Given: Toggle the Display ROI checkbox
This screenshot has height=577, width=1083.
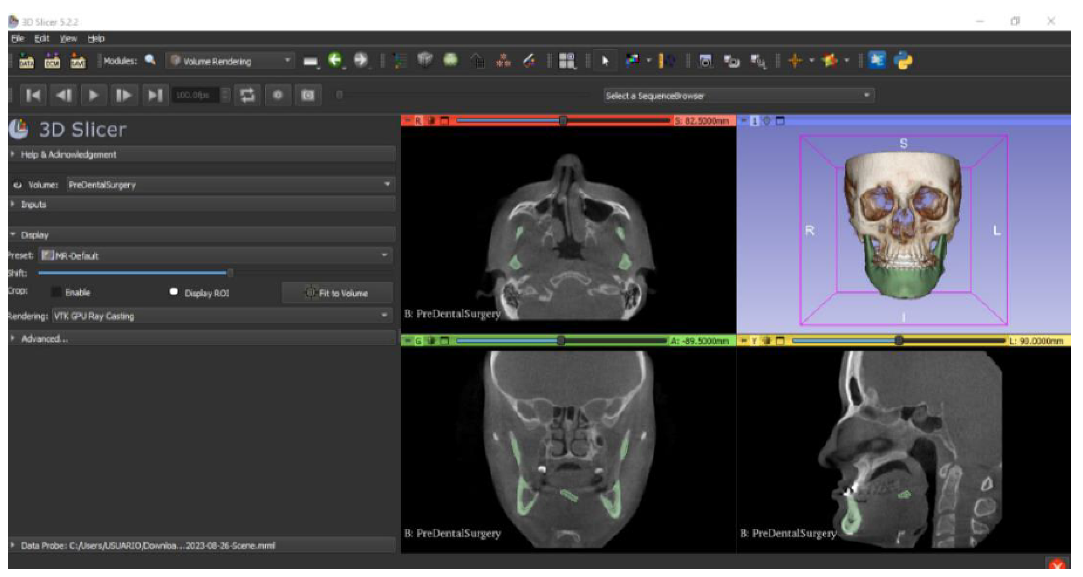Looking at the screenshot, I should (x=173, y=292).
